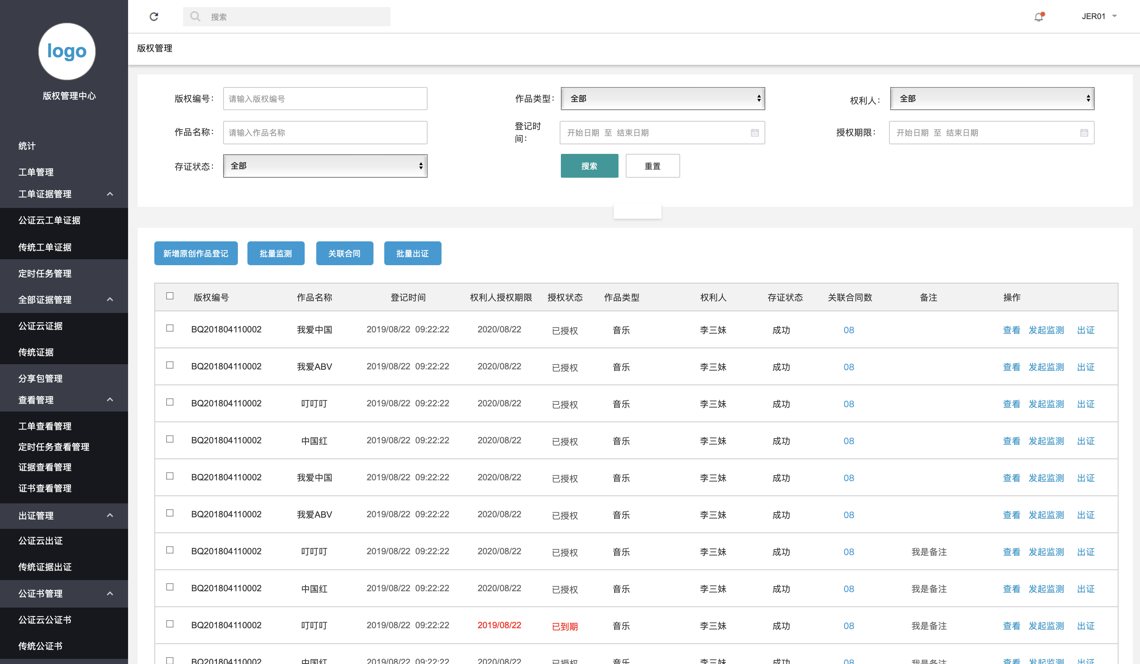Click the 关联合同 button
Image resolution: width=1140 pixels, height=664 pixels.
(344, 253)
